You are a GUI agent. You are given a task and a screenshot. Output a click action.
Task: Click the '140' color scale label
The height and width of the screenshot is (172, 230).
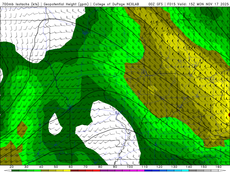(189, 167)
